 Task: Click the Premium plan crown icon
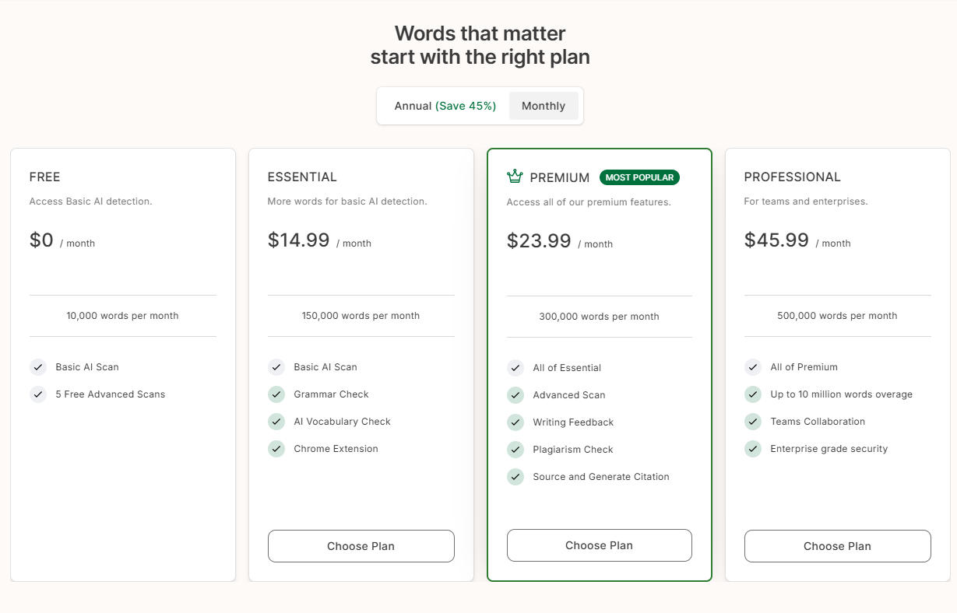click(515, 177)
